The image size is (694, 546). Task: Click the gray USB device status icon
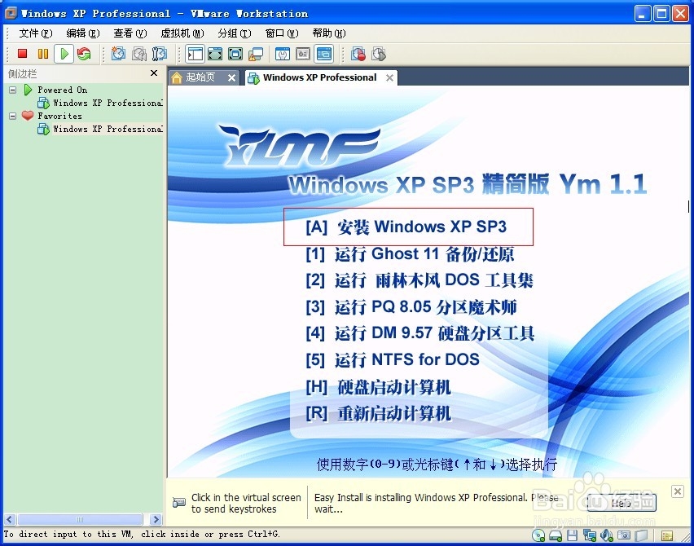click(x=641, y=535)
